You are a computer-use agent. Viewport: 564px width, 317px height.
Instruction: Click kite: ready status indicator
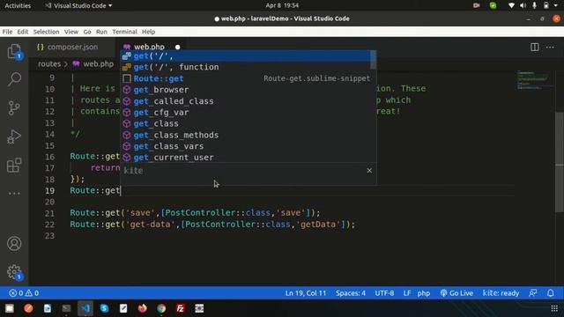[x=501, y=293]
